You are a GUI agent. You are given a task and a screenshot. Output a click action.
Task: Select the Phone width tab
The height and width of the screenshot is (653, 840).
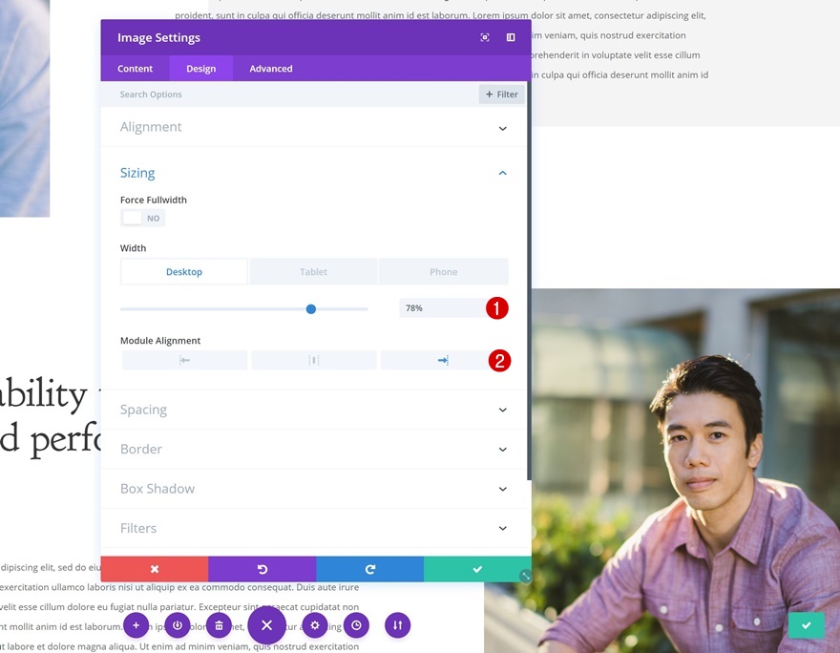tap(444, 271)
